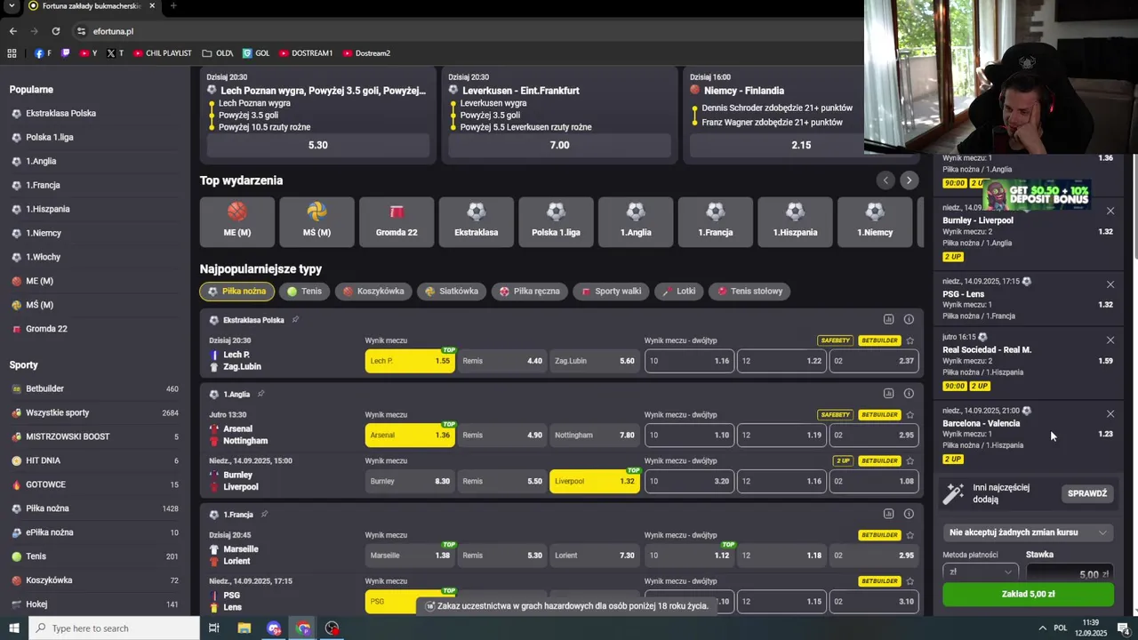Click the taskbar search box

point(114,628)
